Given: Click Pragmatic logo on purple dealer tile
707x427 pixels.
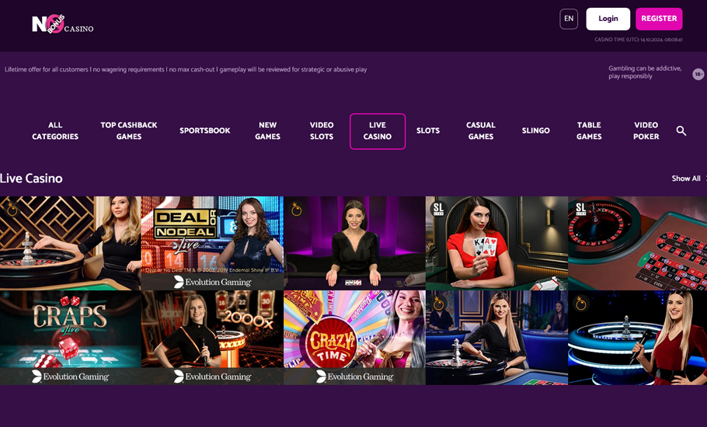Looking at the screenshot, I should [x=296, y=209].
